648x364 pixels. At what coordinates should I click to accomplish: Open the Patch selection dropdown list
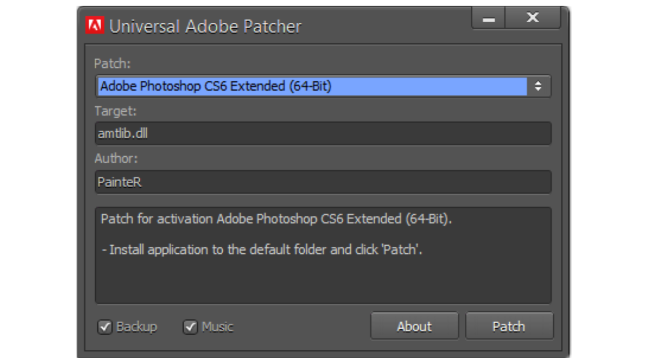click(x=323, y=86)
